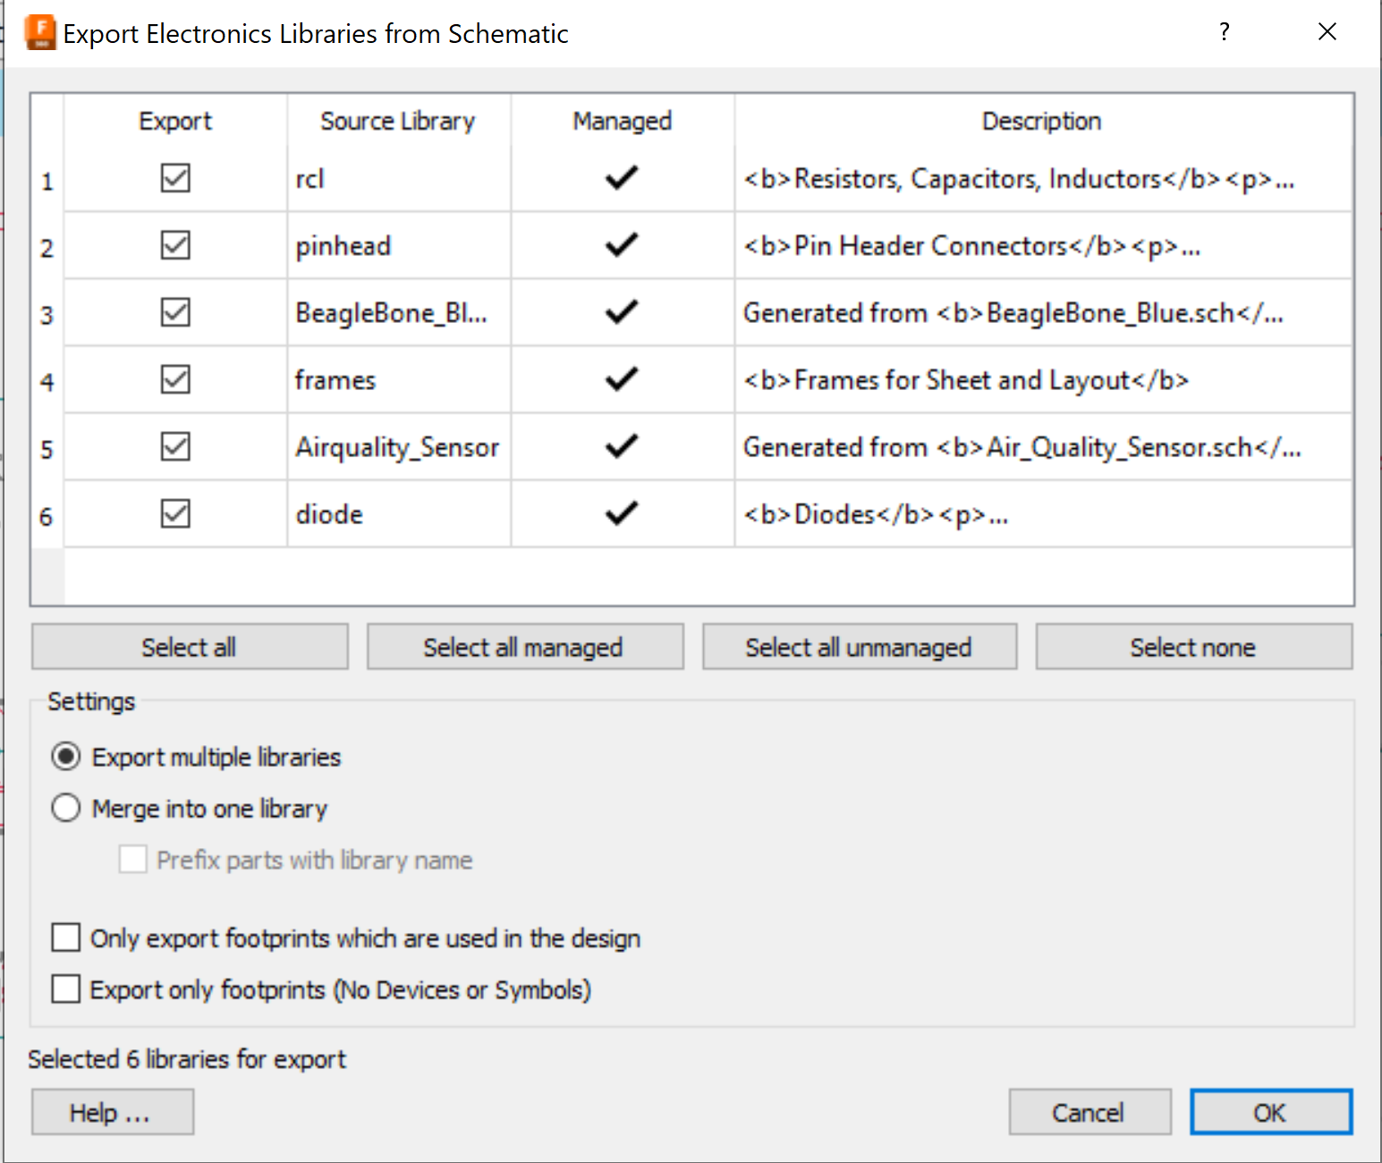Uncheck the Export box for BeagleBone_Bl library

[x=174, y=312]
